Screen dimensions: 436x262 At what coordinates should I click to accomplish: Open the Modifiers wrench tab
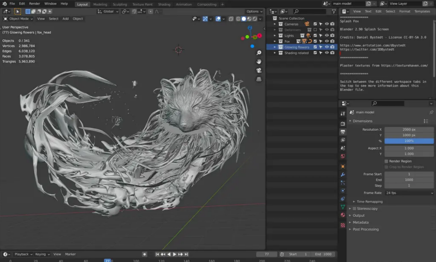tap(343, 175)
